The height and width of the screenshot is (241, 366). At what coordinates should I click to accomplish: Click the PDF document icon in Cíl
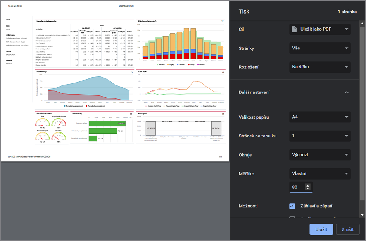(x=294, y=29)
